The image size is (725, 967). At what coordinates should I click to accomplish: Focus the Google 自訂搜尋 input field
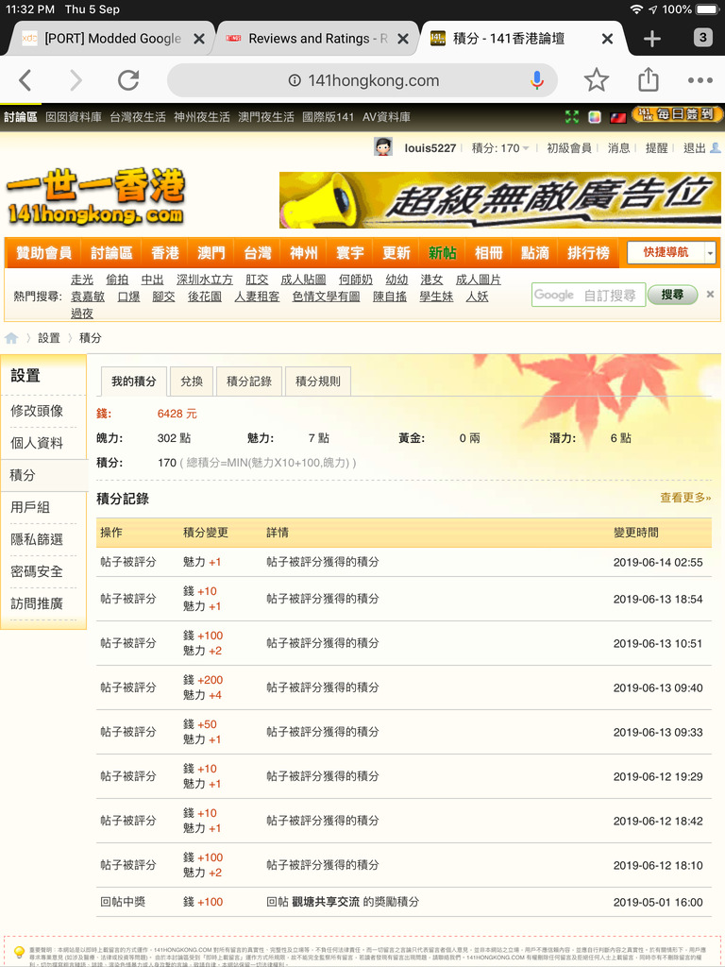point(588,295)
